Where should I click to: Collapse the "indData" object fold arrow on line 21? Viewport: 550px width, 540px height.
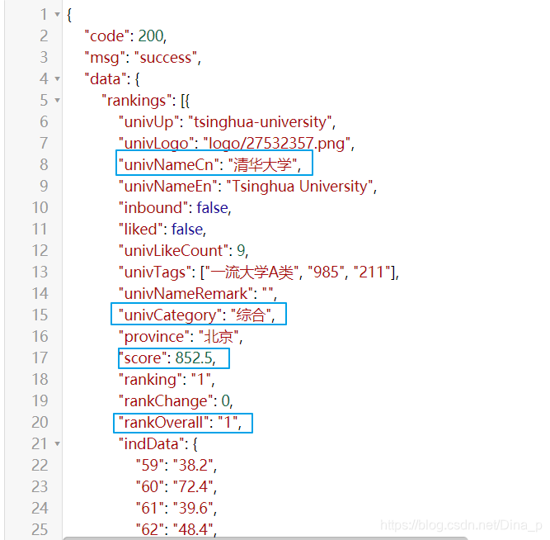tap(57, 443)
